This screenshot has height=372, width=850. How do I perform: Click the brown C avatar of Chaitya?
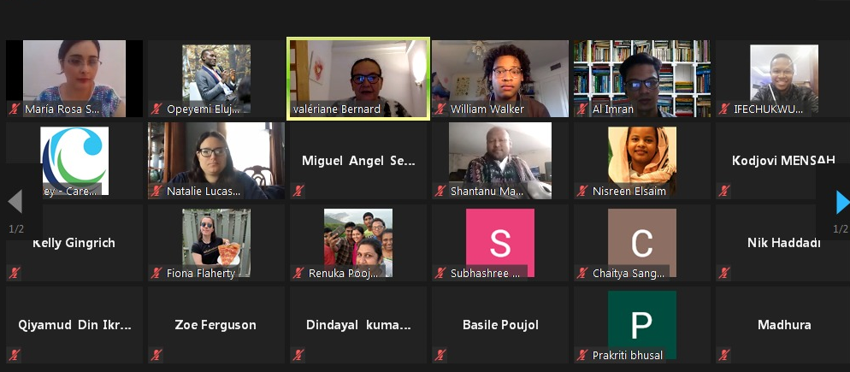pyautogui.click(x=642, y=243)
